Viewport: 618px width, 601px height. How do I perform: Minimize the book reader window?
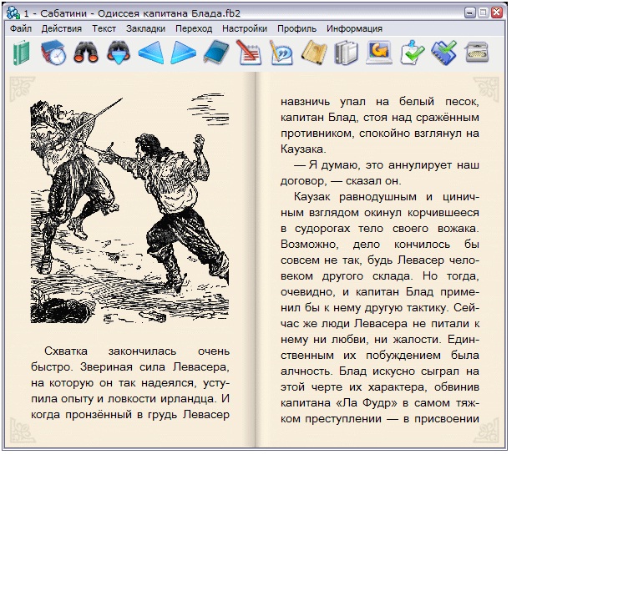coord(470,13)
